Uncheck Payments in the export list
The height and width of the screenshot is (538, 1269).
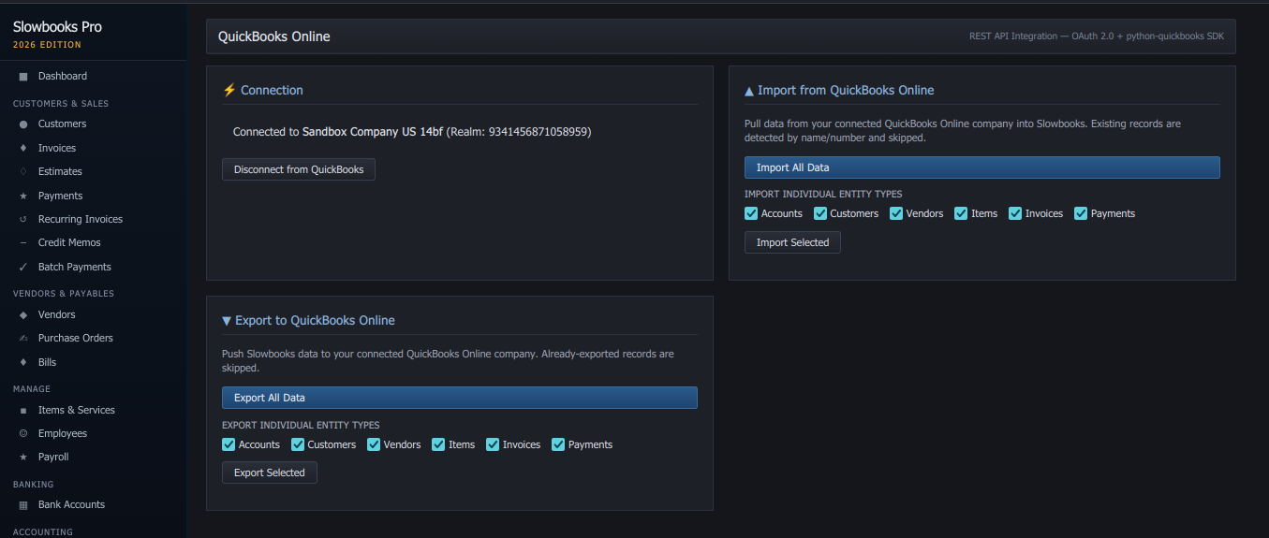coord(558,444)
